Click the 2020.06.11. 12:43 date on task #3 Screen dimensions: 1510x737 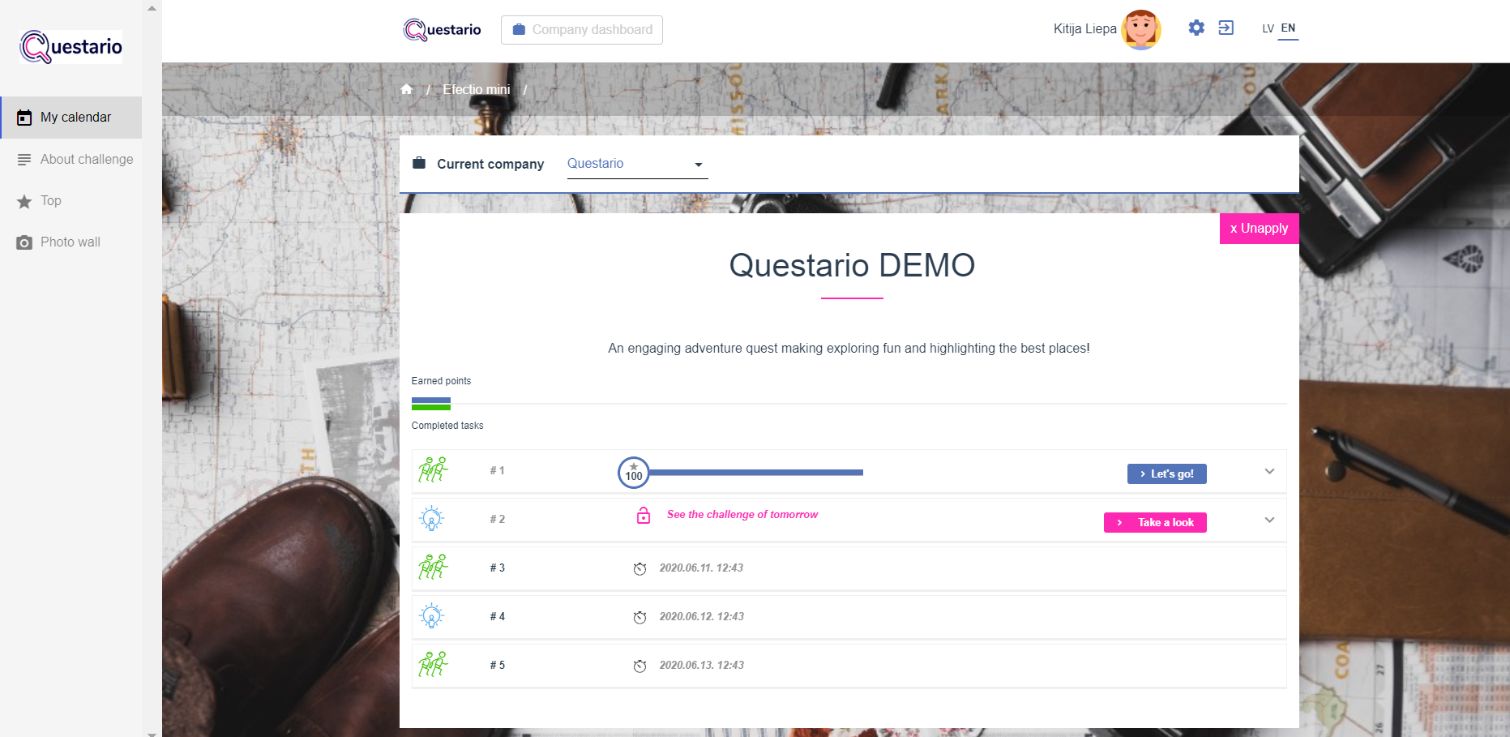701,568
